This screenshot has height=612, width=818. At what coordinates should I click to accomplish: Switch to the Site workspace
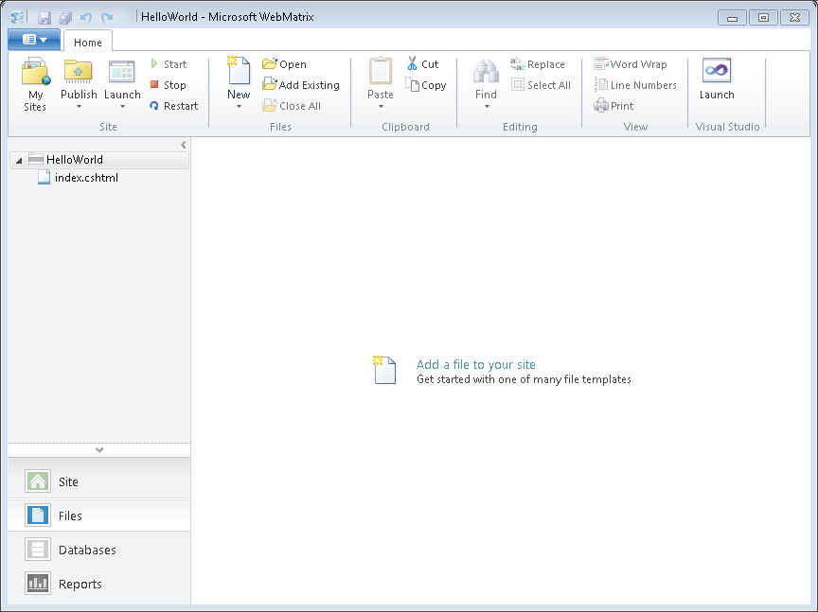coord(99,481)
